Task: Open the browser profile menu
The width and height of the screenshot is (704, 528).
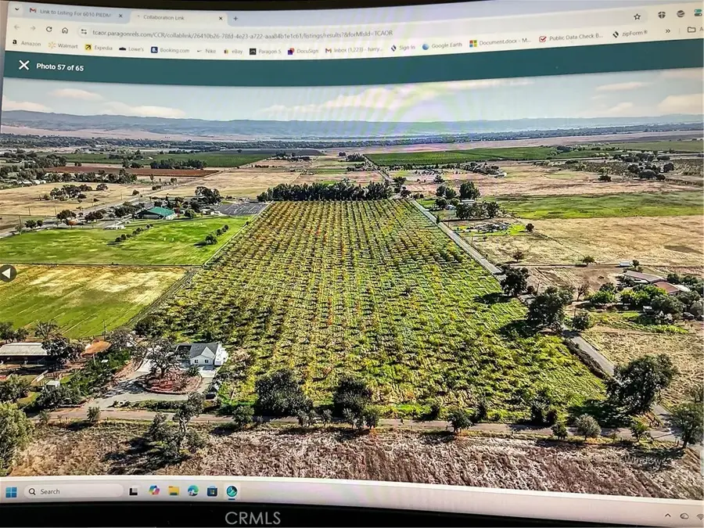Action: [681, 14]
